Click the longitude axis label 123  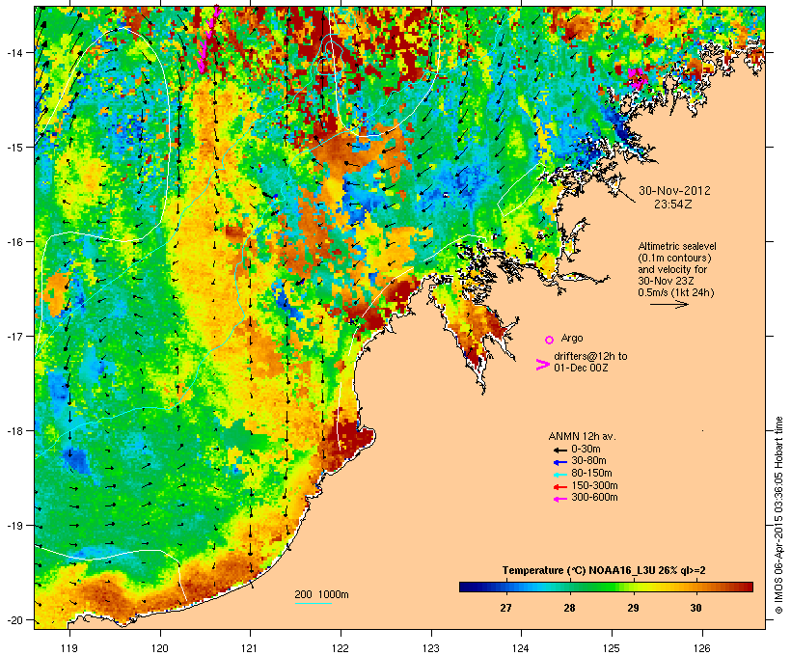(x=431, y=648)
